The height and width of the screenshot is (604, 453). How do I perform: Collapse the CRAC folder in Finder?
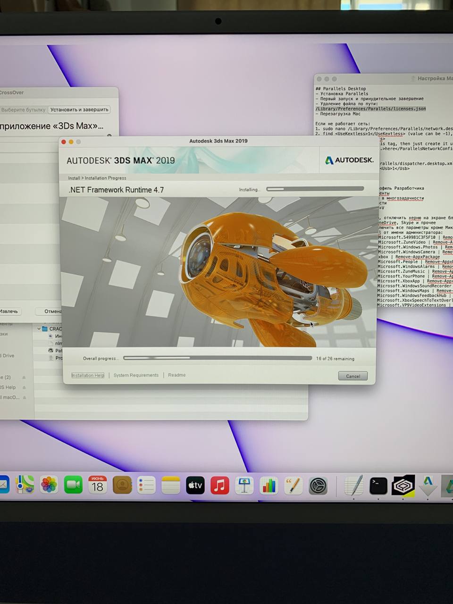pos(39,329)
